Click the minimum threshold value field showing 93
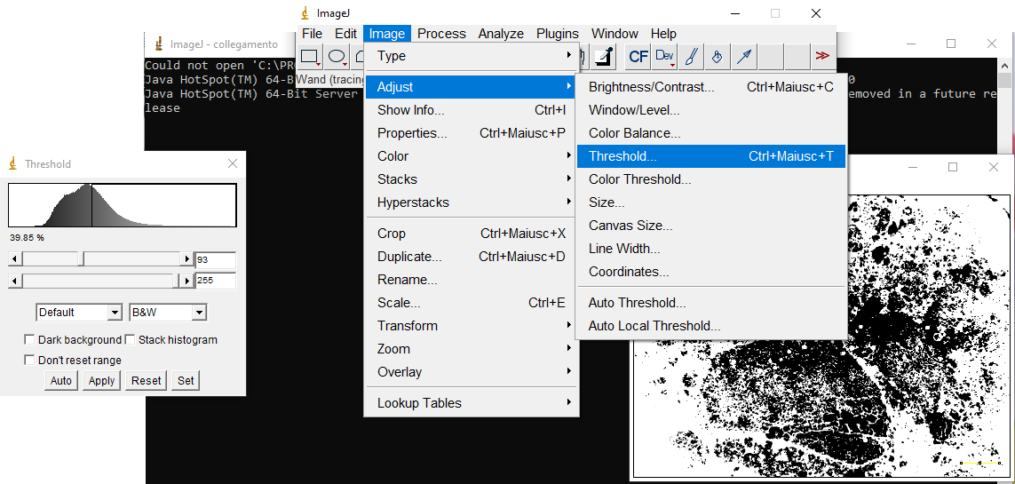Image resolution: width=1015 pixels, height=484 pixels. (216, 260)
